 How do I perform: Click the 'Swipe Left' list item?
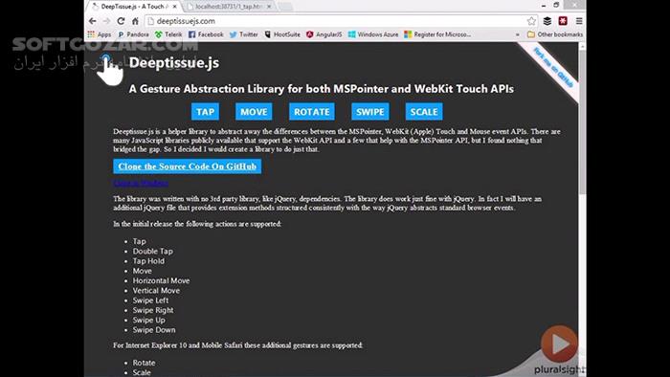pos(150,300)
